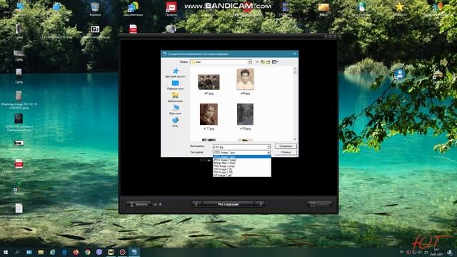Launch Chrome from the taskbar
457x257 pixels.
[87, 252]
